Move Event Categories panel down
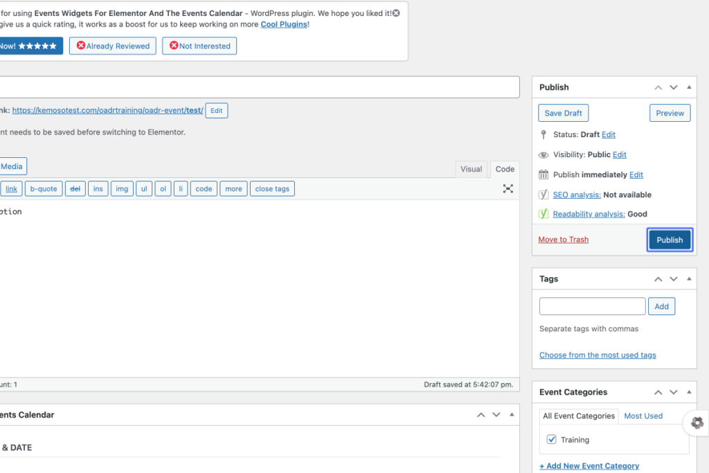Image resolution: width=709 pixels, height=473 pixels. (674, 392)
